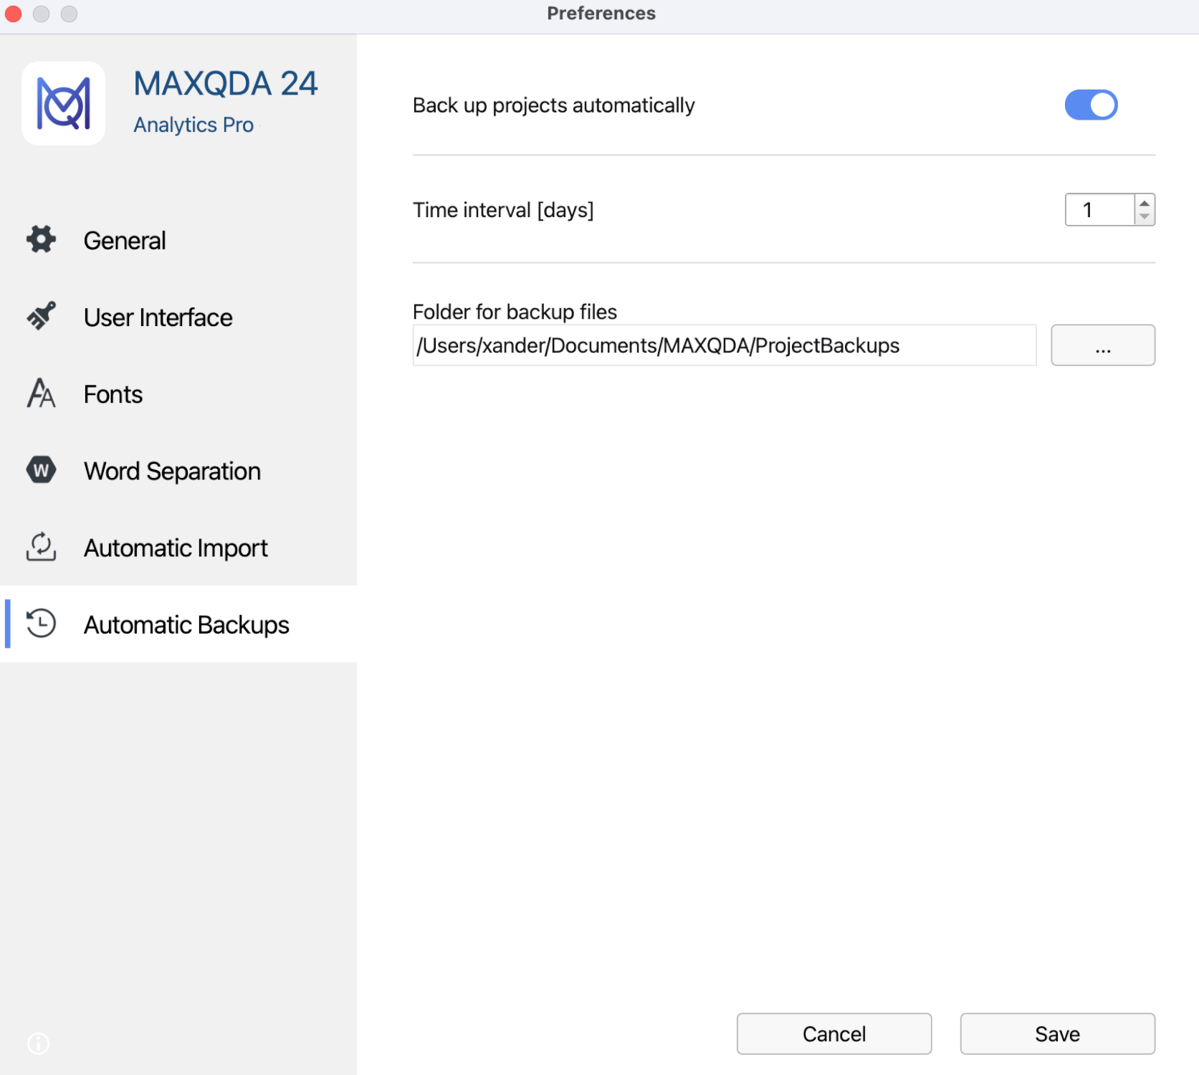Switch to the Automatic Backups section
This screenshot has width=1199, height=1075.
coord(187,624)
